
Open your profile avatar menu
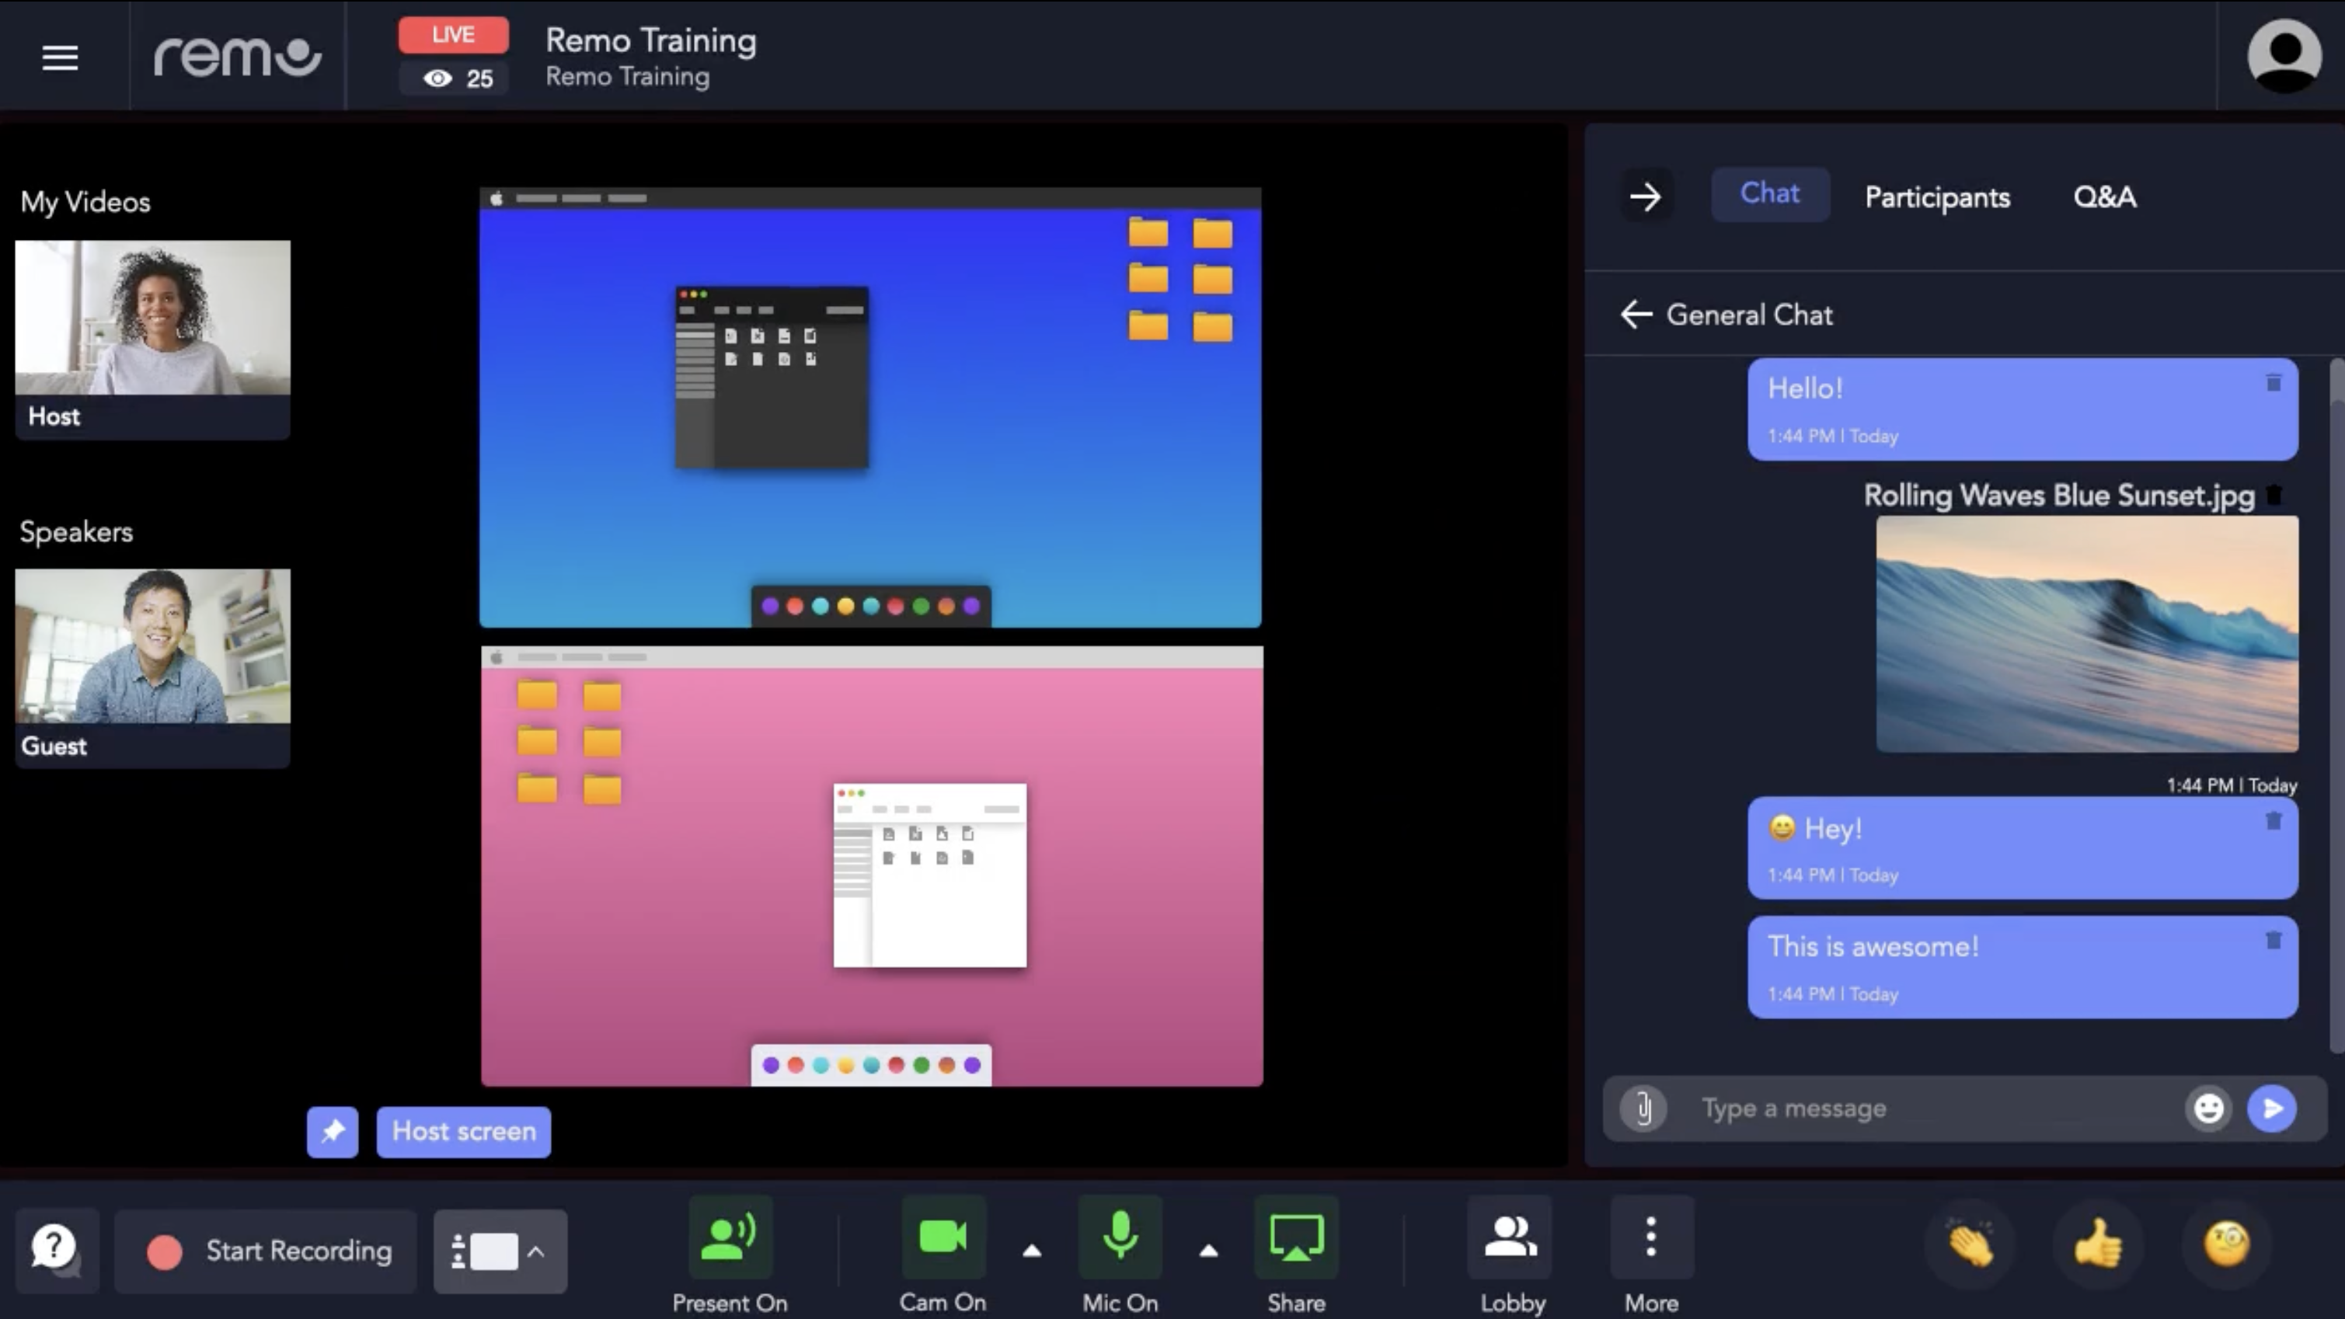pos(2285,54)
